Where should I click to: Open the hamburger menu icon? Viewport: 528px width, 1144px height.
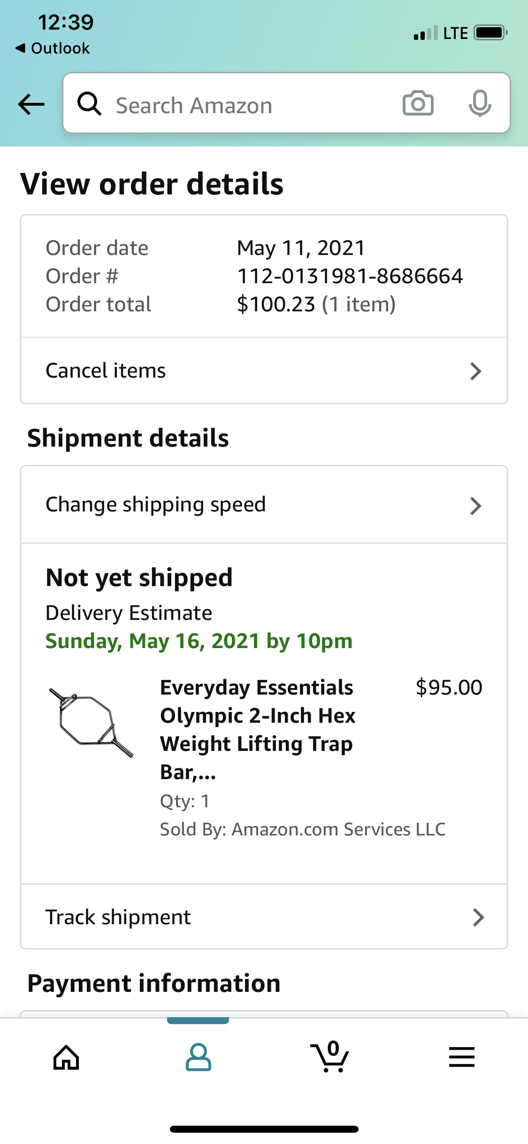pyautogui.click(x=461, y=1057)
